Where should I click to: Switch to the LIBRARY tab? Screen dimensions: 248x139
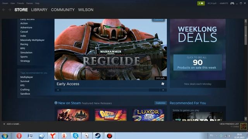click(x=39, y=10)
